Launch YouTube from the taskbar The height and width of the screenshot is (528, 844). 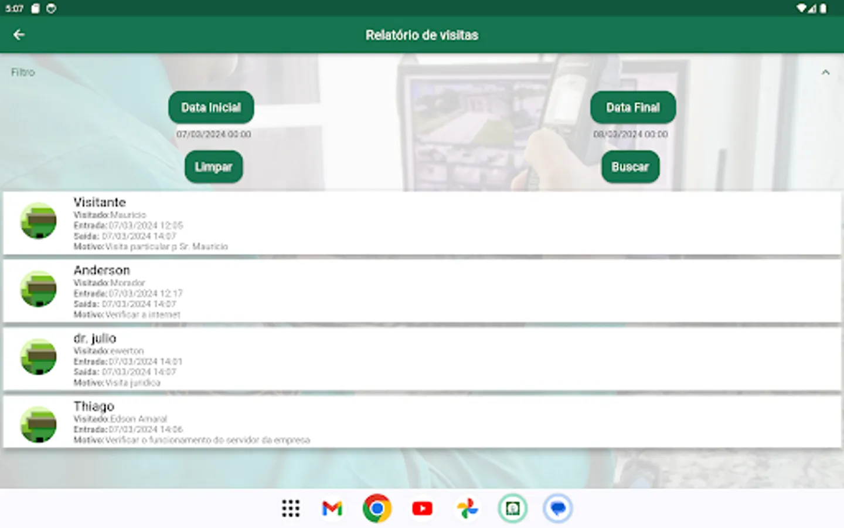coord(422,508)
